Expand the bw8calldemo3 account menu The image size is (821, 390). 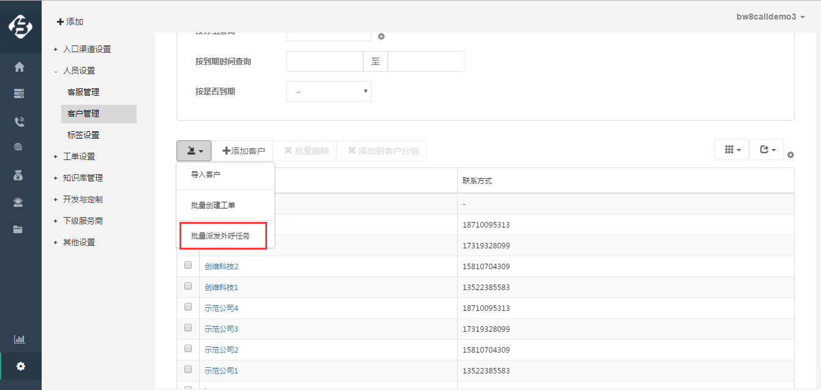click(770, 17)
